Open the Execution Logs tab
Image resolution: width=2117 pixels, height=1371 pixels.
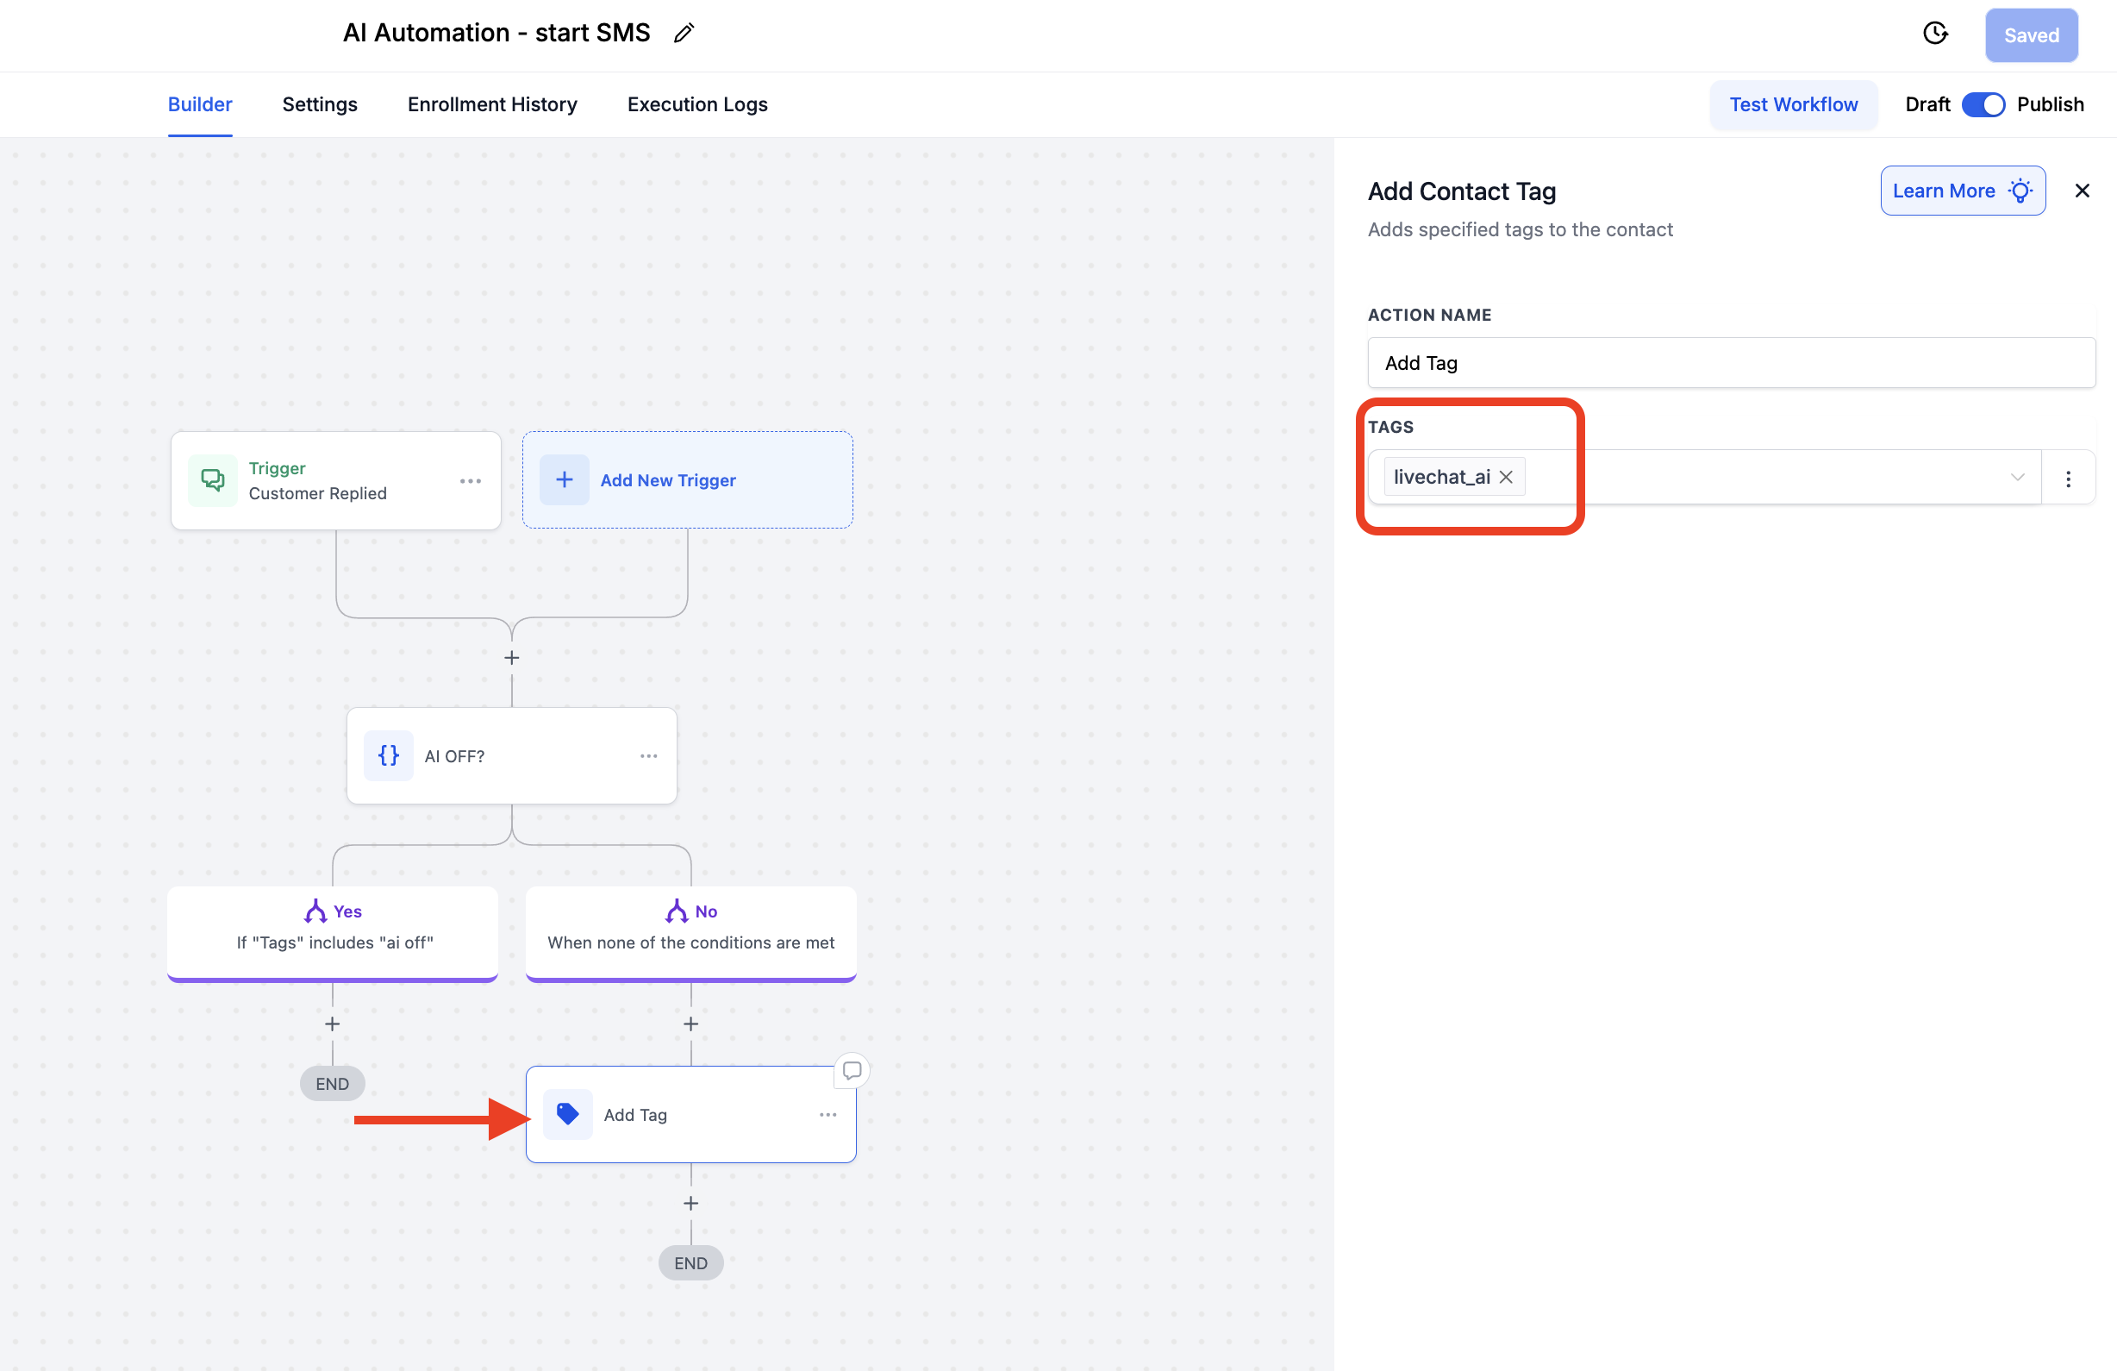coord(696,105)
